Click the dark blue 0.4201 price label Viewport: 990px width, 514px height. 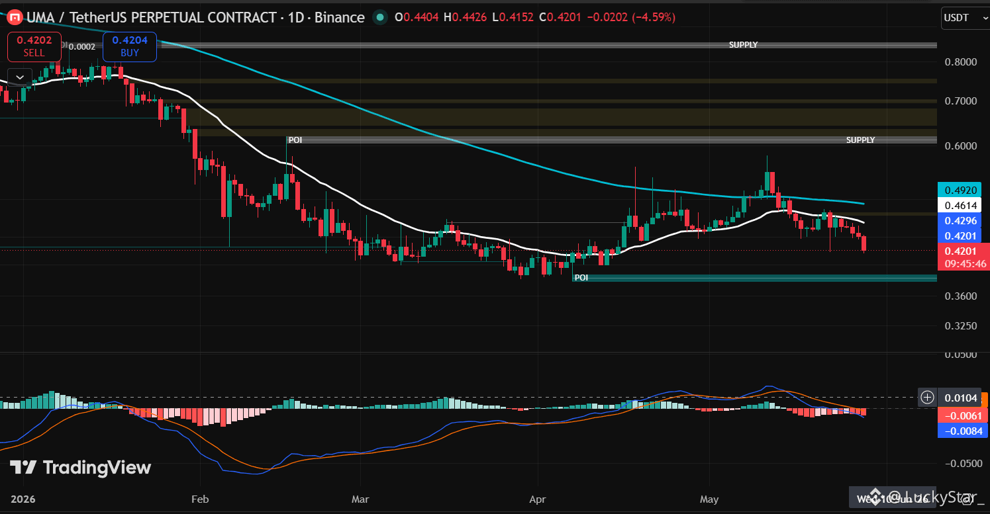[961, 236]
